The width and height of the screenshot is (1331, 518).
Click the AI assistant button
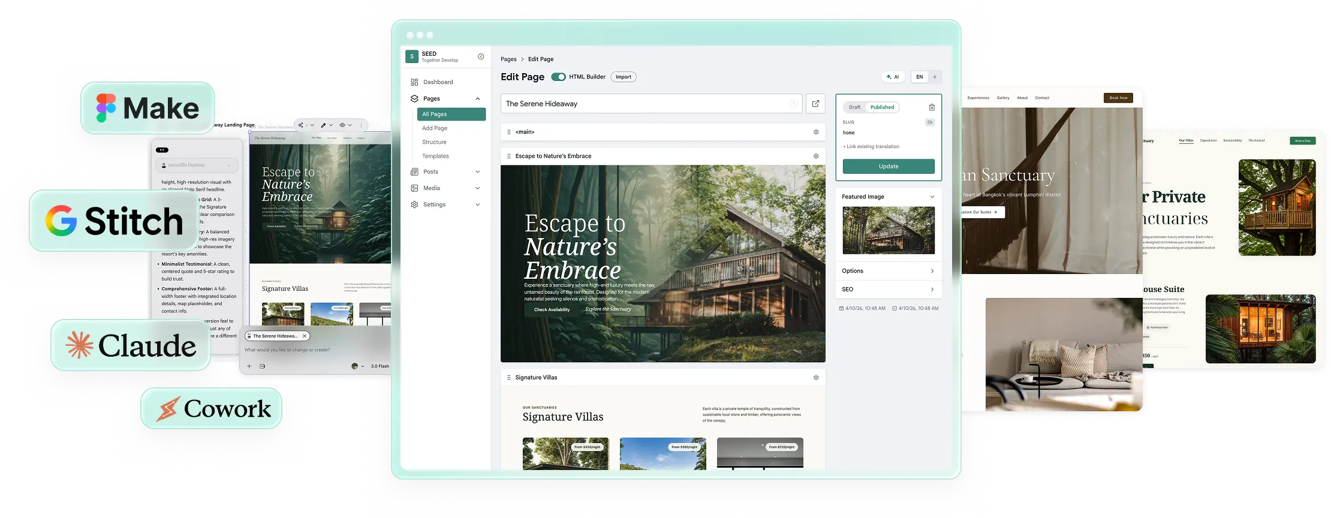point(893,77)
